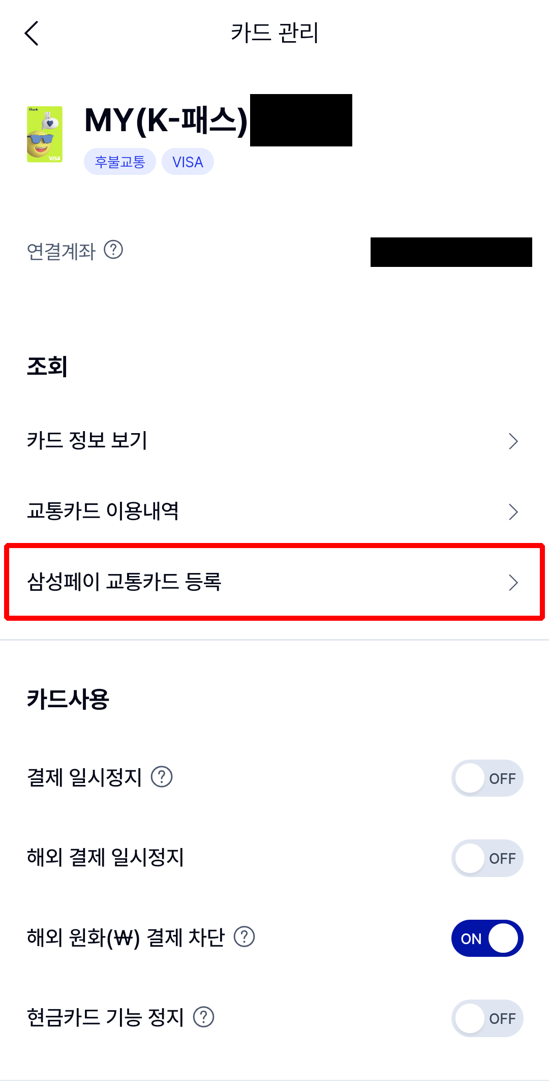Expand 삼성페이 교통카드 등록 with its arrow
549x1088 pixels.
coord(514,583)
